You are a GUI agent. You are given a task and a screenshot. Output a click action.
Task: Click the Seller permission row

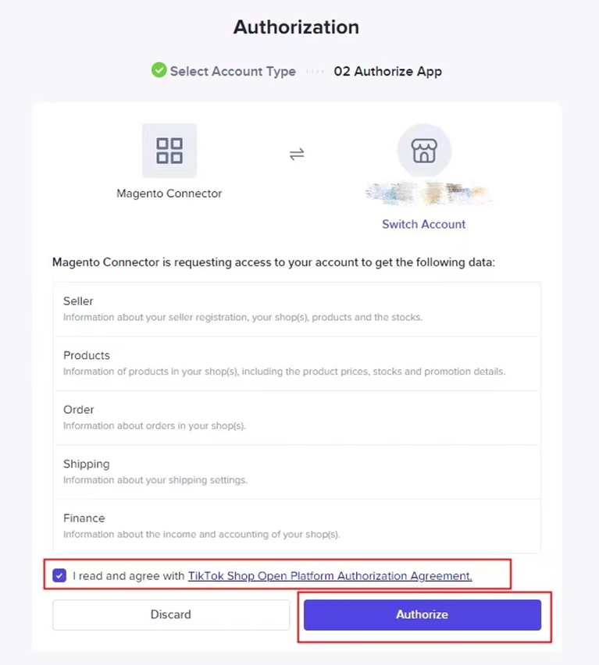(297, 308)
